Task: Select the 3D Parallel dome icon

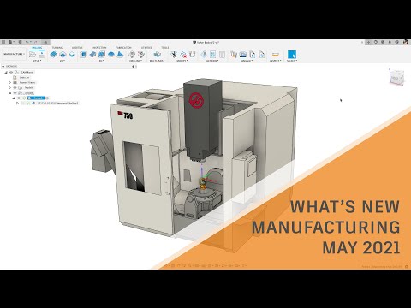Action: tap(111, 54)
